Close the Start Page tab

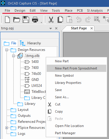[92, 28]
